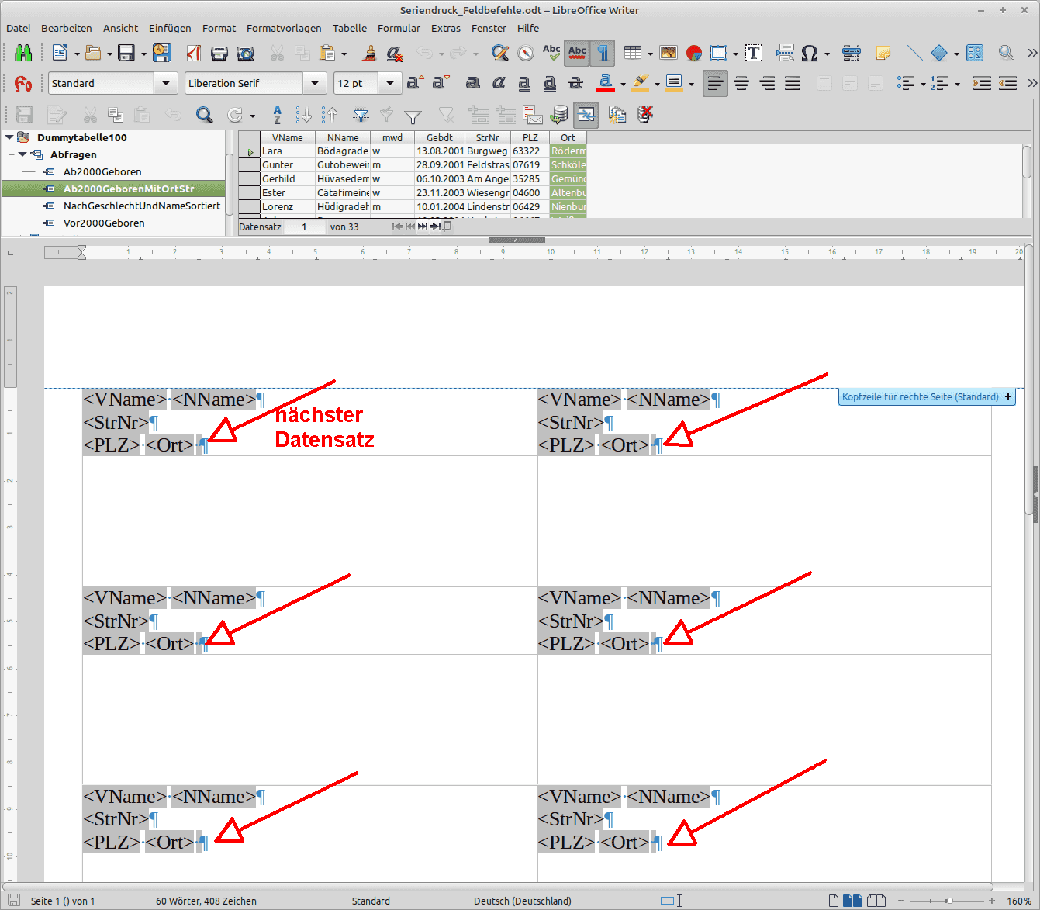Screen dimensions: 1040x910
Task: Select query Ab2000Geboren in the tree
Action: 102,171
